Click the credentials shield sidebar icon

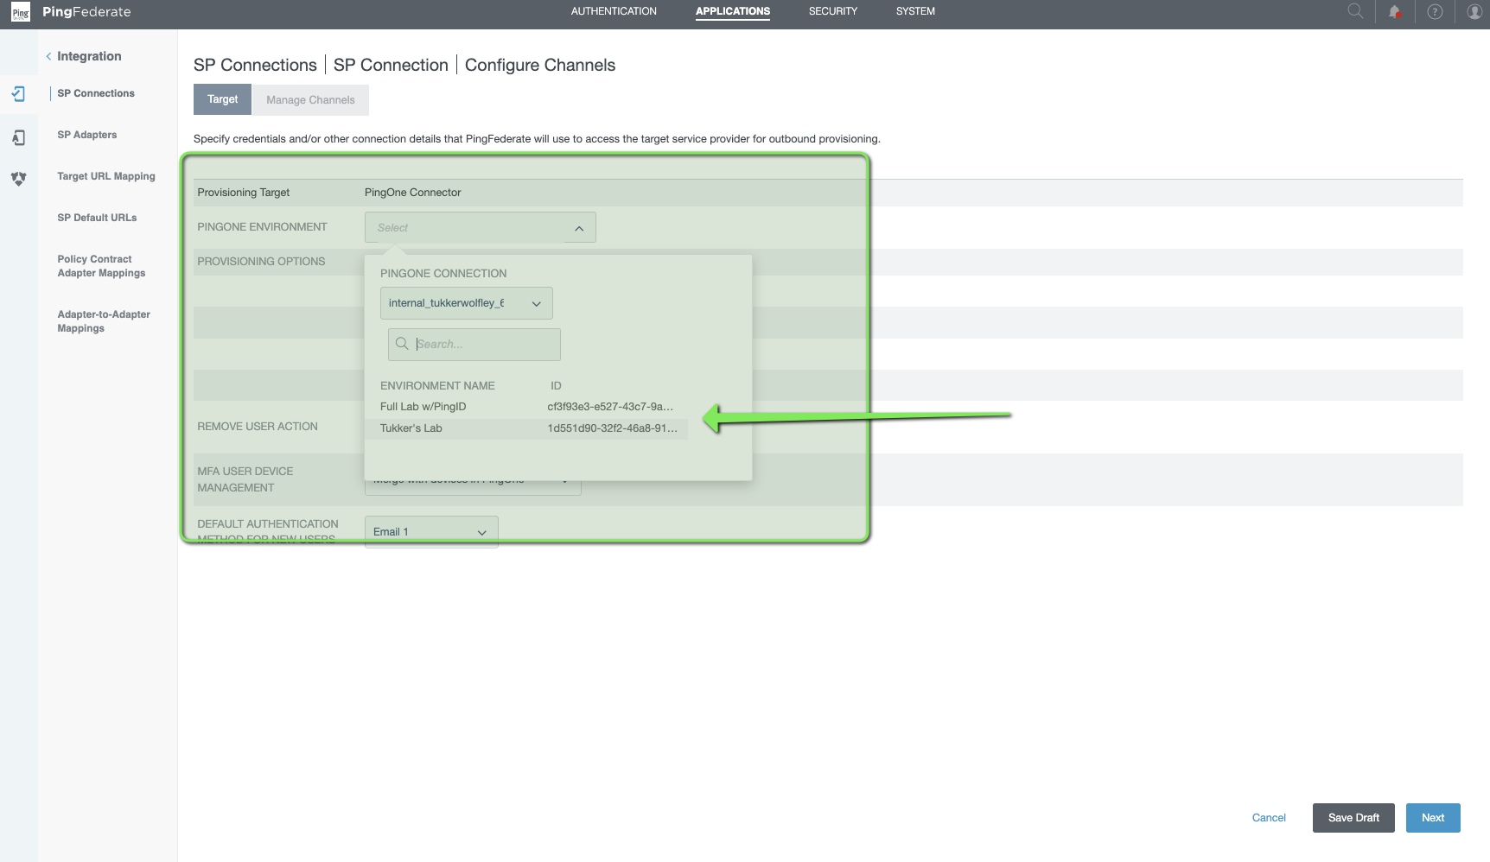pyautogui.click(x=19, y=179)
